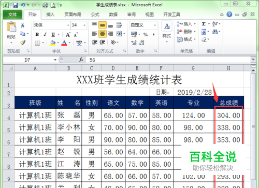The image size is (259, 188).
Task: Switch to the Insert ribbon tab
Action: [50, 15]
